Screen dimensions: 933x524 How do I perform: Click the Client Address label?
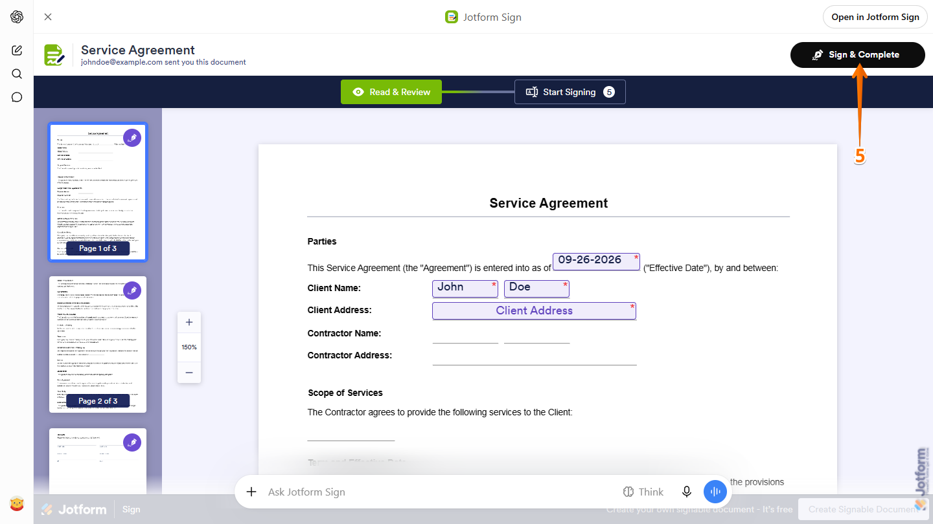[x=340, y=310]
